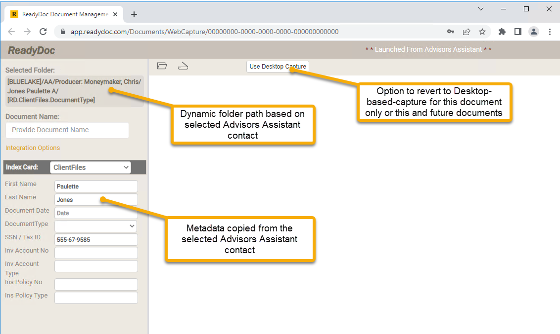The width and height of the screenshot is (560, 334).
Task: Click the open folder icon in the toolbar
Action: coord(162,66)
